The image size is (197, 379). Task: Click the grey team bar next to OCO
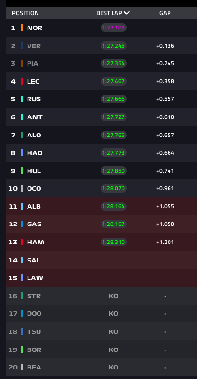pyautogui.click(x=22, y=188)
